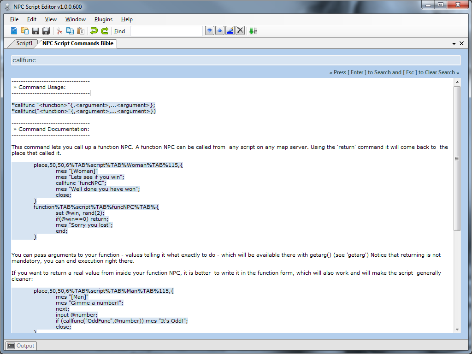
Task: Open the Plugins menu
Action: [x=103, y=19]
